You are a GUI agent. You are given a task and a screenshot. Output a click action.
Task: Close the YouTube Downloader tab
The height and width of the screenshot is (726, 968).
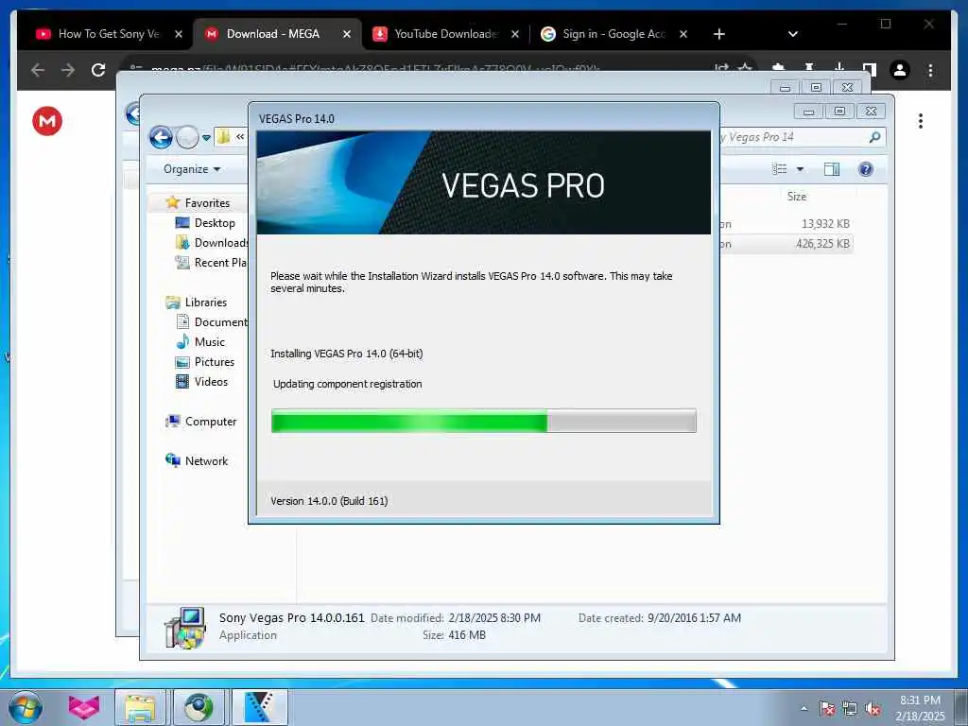pos(515,34)
